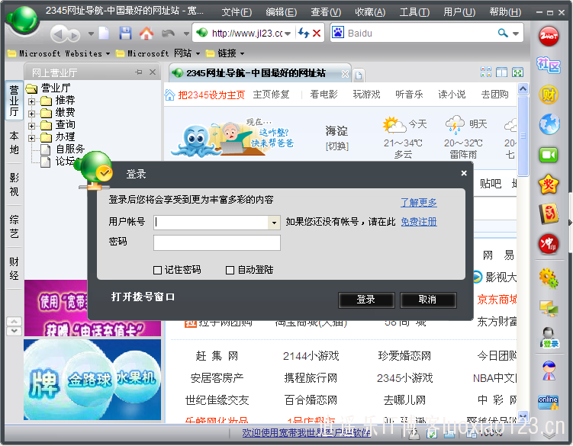Click the page scrollbar up arrow
Image resolution: width=573 pixels, height=446 pixels.
[x=523, y=88]
